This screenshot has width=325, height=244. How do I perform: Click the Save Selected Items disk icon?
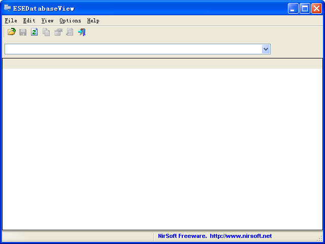[23, 32]
